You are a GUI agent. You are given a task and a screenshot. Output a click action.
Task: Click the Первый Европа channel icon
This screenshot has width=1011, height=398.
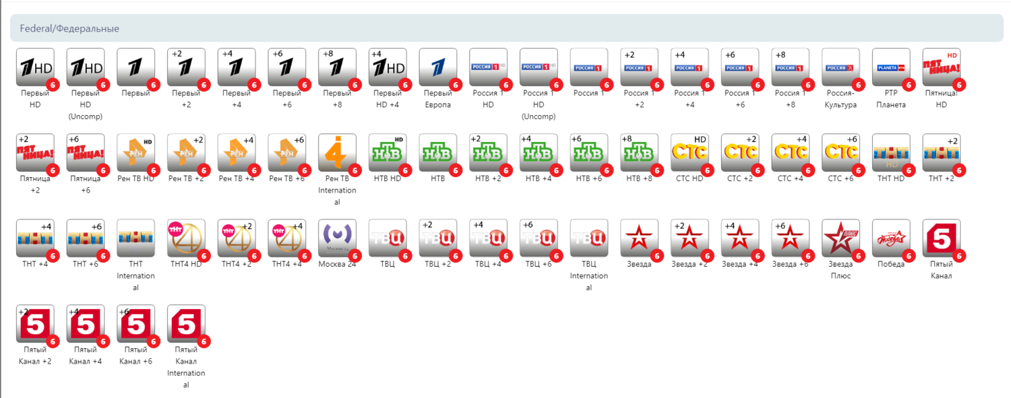(438, 67)
